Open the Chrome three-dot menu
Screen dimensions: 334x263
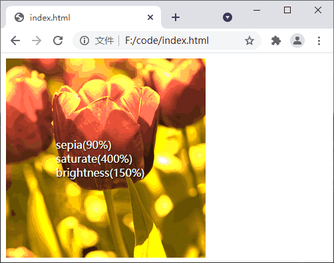point(319,41)
